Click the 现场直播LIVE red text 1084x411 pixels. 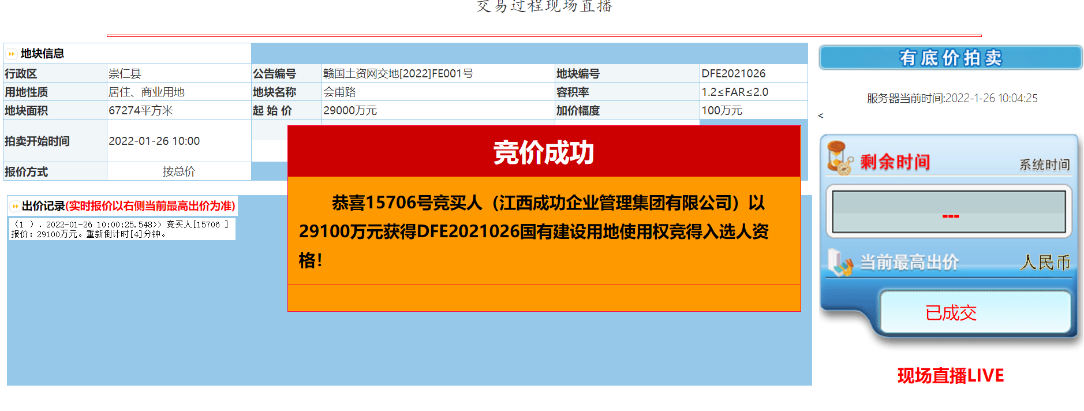(x=950, y=376)
